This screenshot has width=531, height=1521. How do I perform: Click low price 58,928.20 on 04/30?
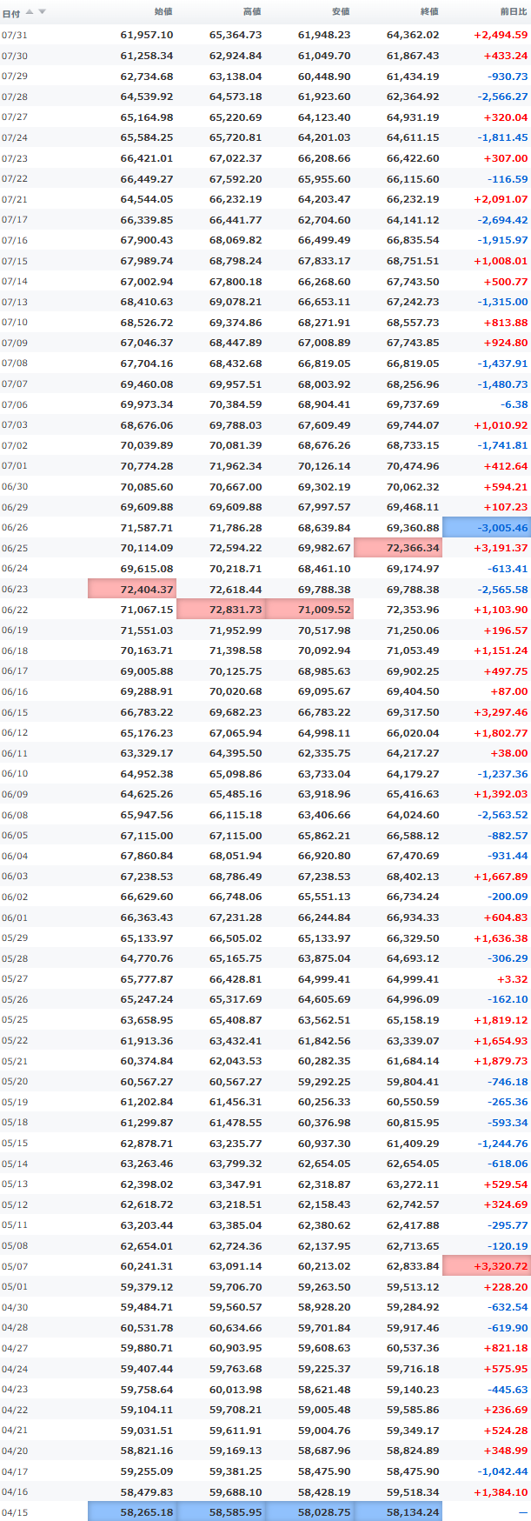coord(324,1307)
